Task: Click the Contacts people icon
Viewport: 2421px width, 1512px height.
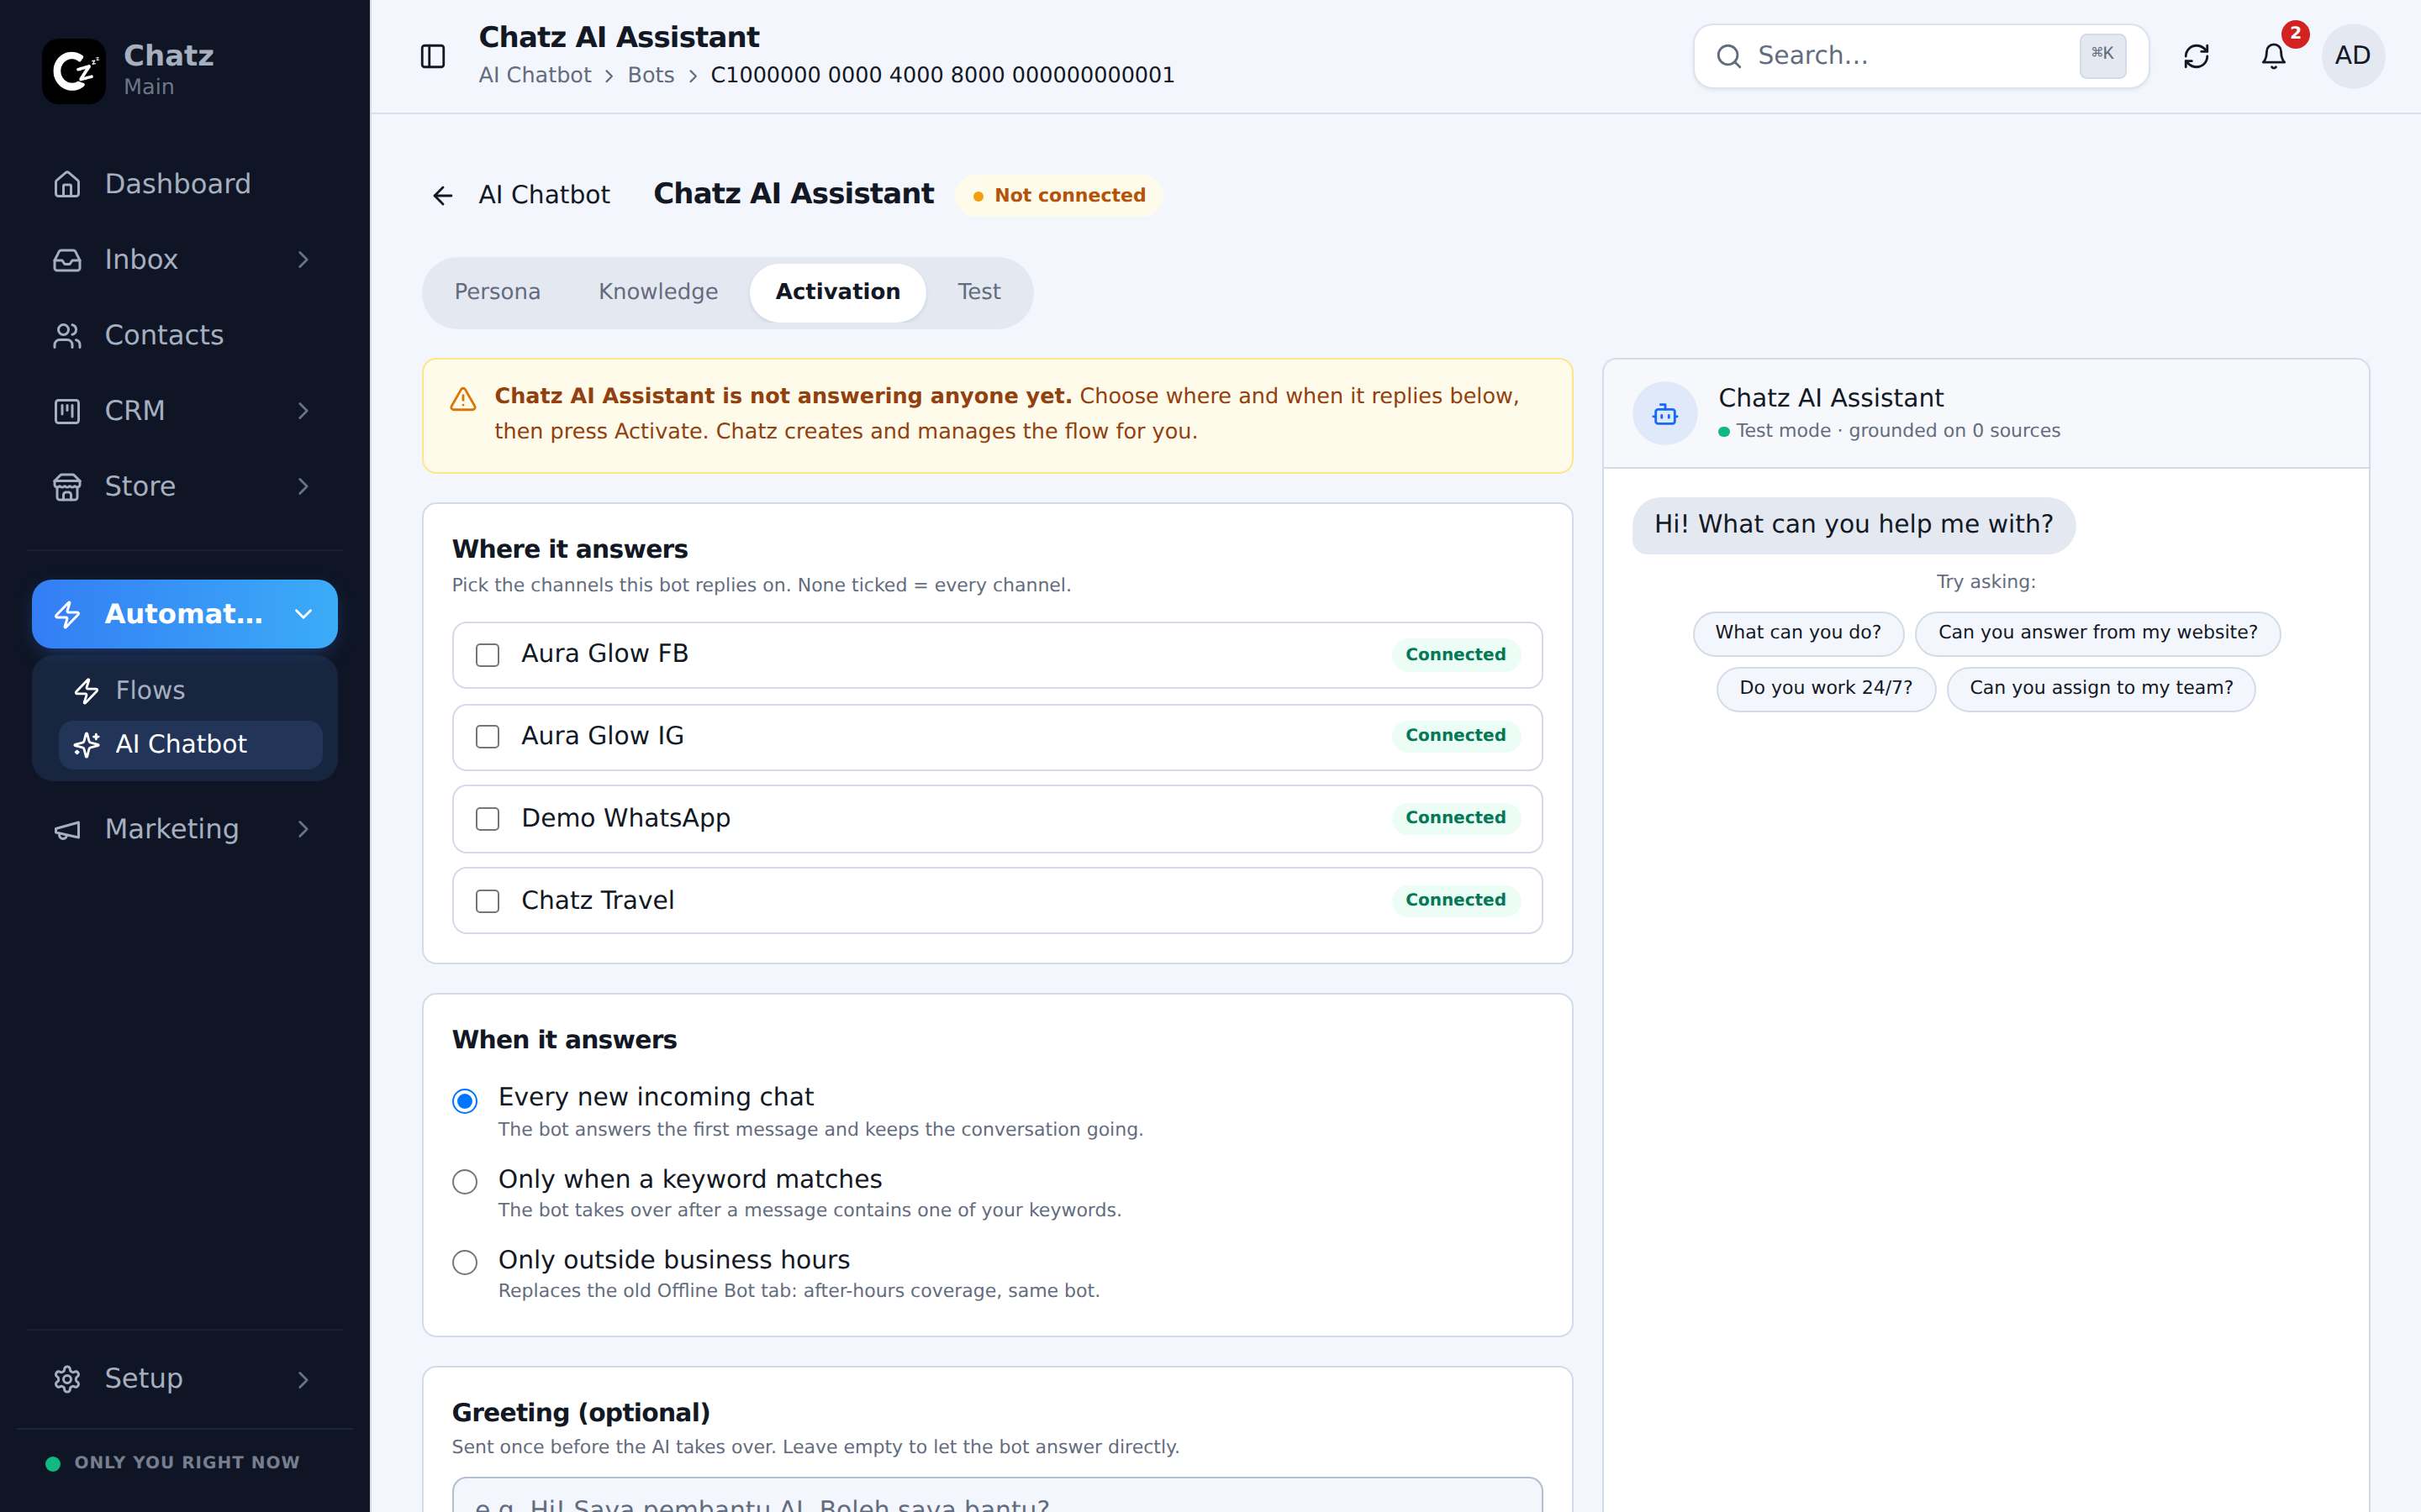Action: (x=67, y=336)
